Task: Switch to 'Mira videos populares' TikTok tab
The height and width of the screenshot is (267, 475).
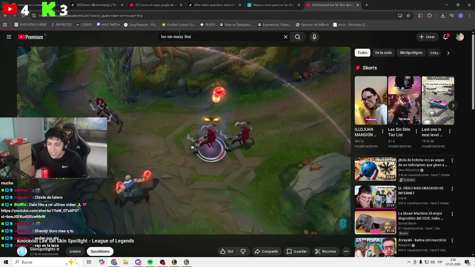Action: click(x=214, y=5)
